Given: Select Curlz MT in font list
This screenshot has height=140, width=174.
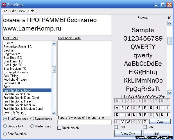Looking at the screenshot, I should tap(27, 43).
